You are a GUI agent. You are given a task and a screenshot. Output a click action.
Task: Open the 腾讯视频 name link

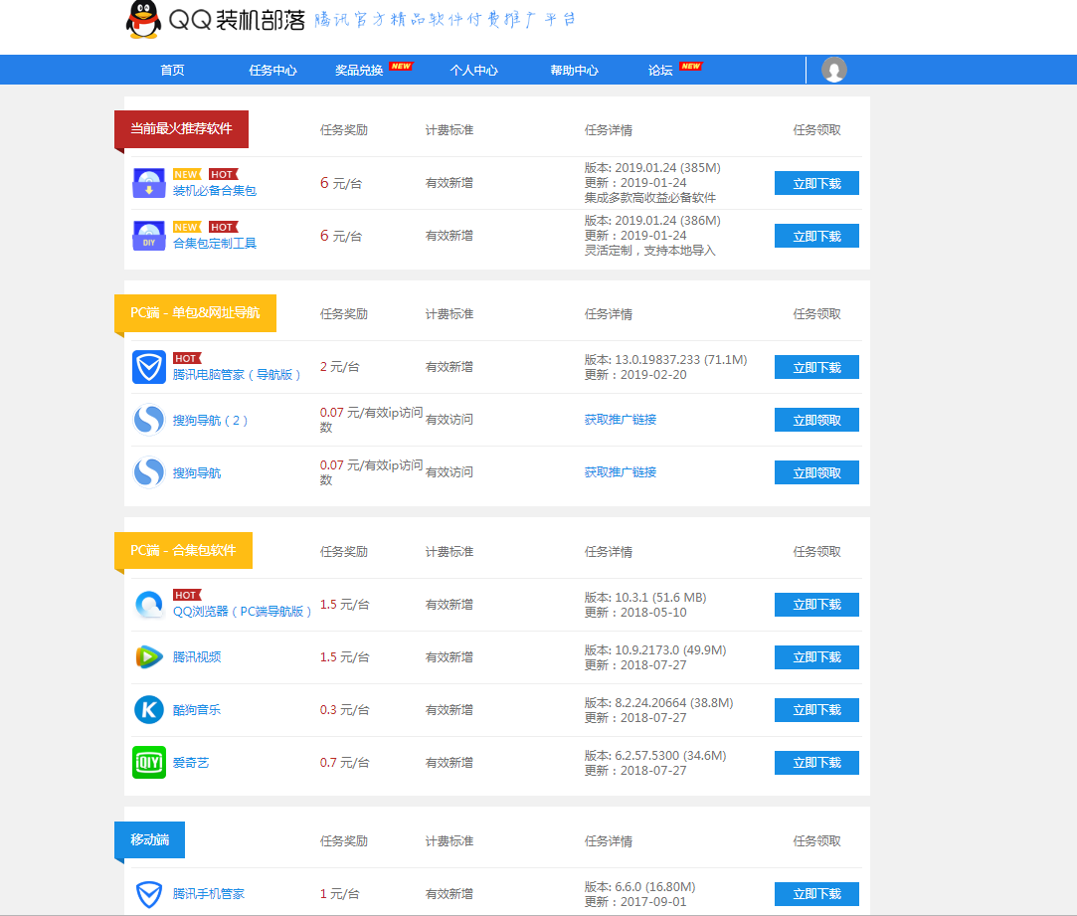[197, 657]
